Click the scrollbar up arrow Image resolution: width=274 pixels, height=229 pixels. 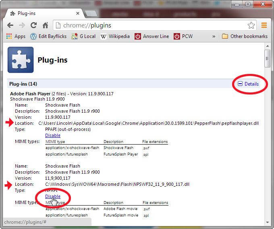coord(268,46)
